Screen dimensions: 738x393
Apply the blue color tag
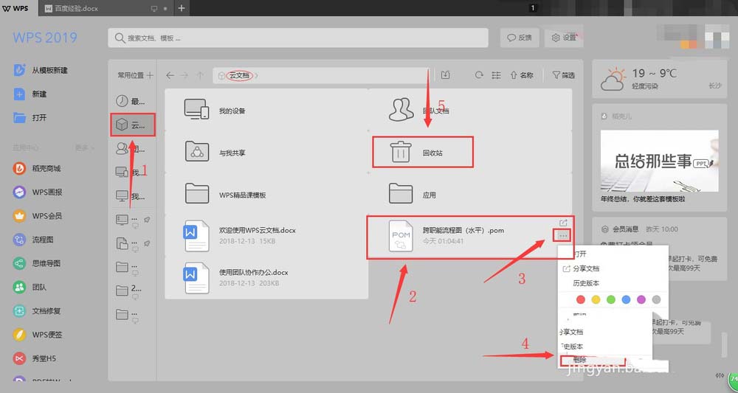[x=626, y=299]
